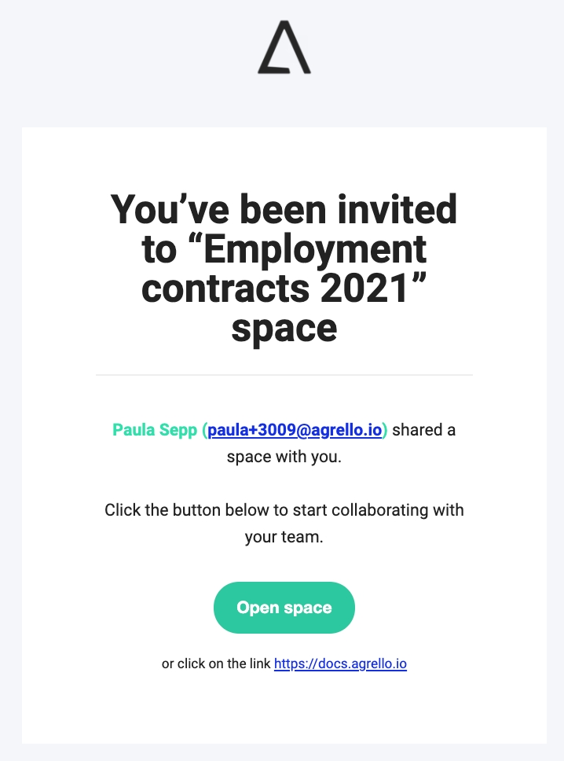
Task: Click the "your team." text line
Action: pyautogui.click(x=284, y=539)
